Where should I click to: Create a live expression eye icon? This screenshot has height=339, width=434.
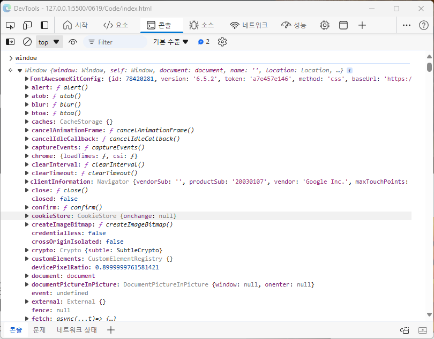coord(73,42)
